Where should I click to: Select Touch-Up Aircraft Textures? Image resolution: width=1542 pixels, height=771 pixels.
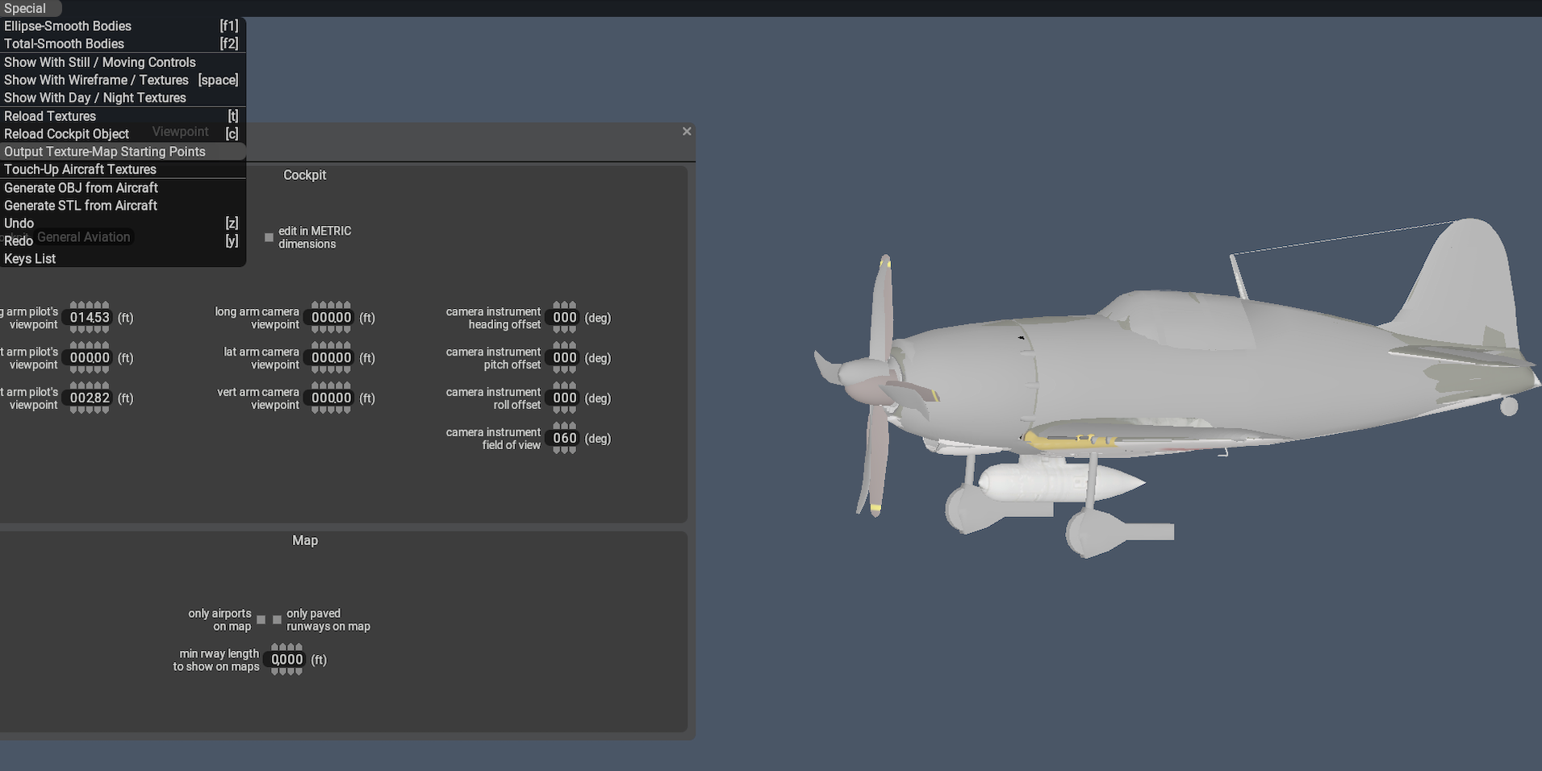pyautogui.click(x=79, y=169)
